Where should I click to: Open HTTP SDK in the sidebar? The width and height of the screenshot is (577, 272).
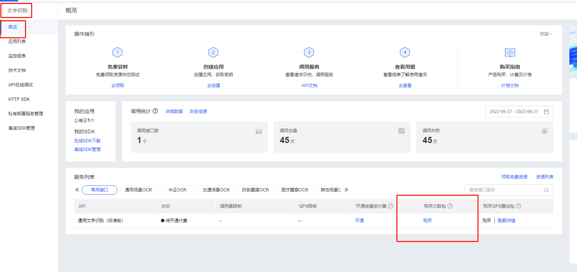19,99
